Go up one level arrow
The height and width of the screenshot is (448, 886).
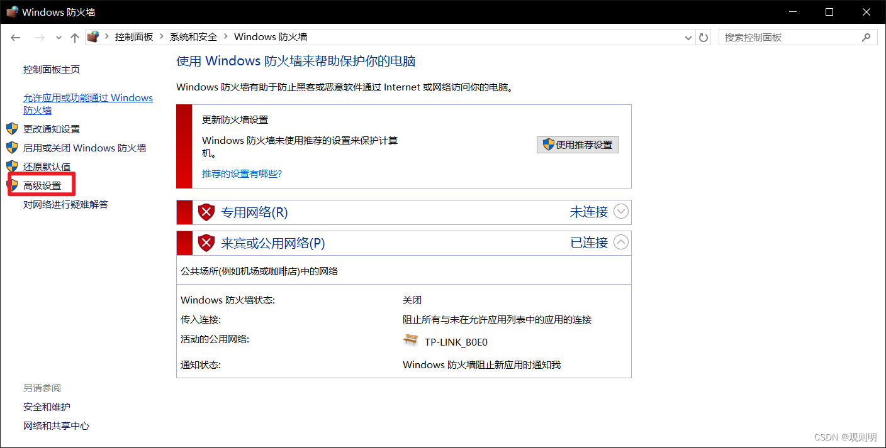coord(74,38)
